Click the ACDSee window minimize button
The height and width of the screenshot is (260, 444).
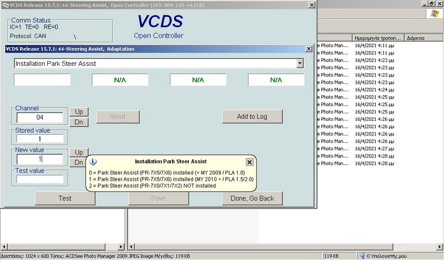[425, 4]
